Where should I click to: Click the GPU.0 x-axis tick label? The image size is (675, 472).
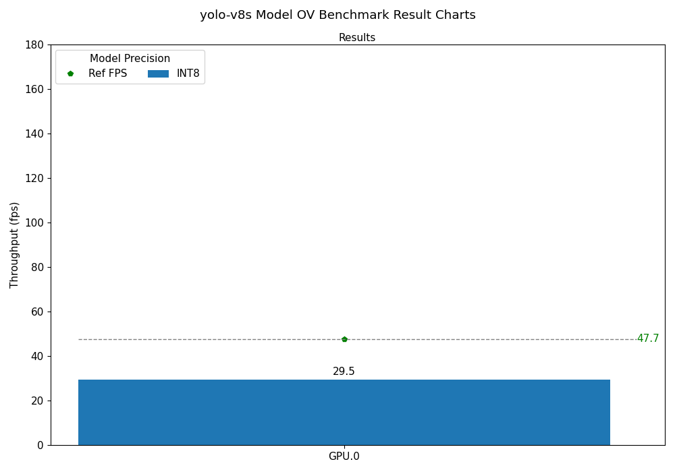tap(344, 456)
